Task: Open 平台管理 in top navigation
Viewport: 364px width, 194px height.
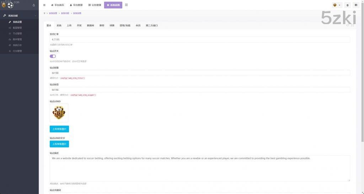Action: pos(76,5)
